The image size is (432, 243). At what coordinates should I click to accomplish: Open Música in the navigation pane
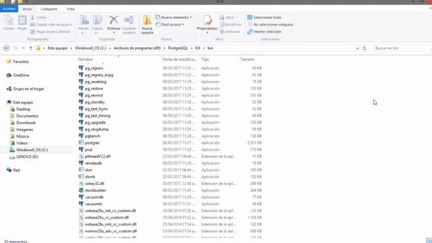point(22,136)
